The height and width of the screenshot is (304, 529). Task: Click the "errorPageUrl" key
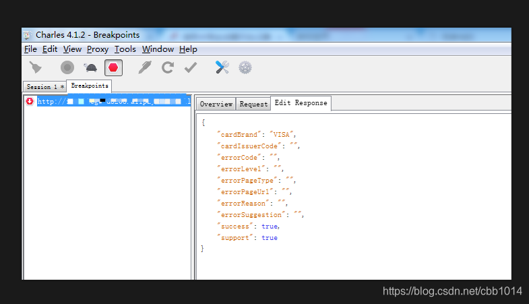coord(245,192)
